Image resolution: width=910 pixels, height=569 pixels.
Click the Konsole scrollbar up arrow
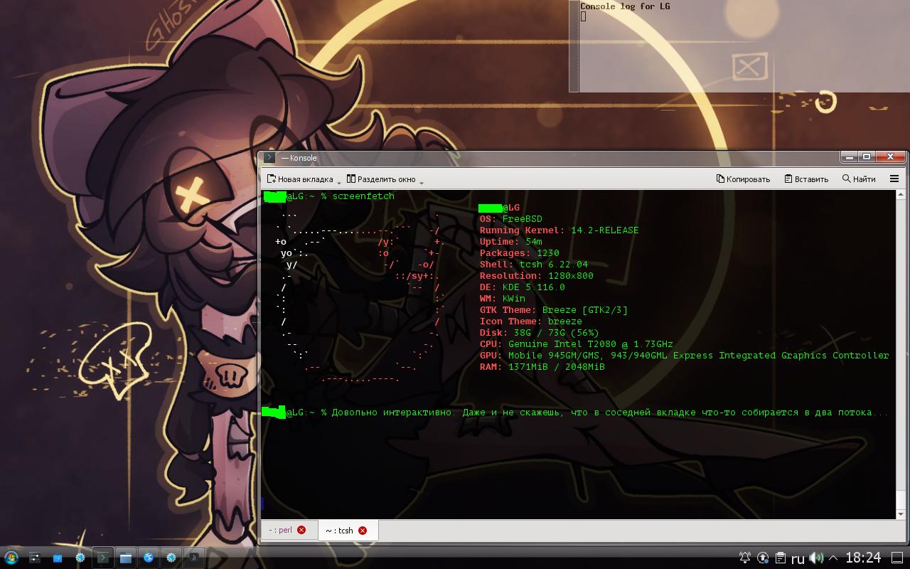(901, 196)
